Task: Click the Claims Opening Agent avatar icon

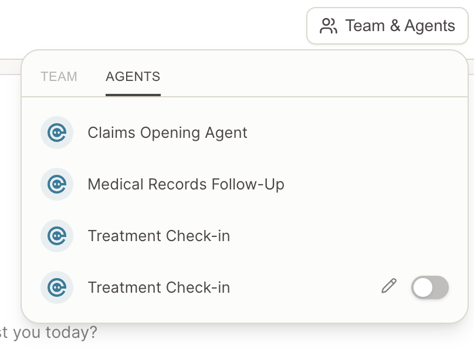Action: click(57, 133)
